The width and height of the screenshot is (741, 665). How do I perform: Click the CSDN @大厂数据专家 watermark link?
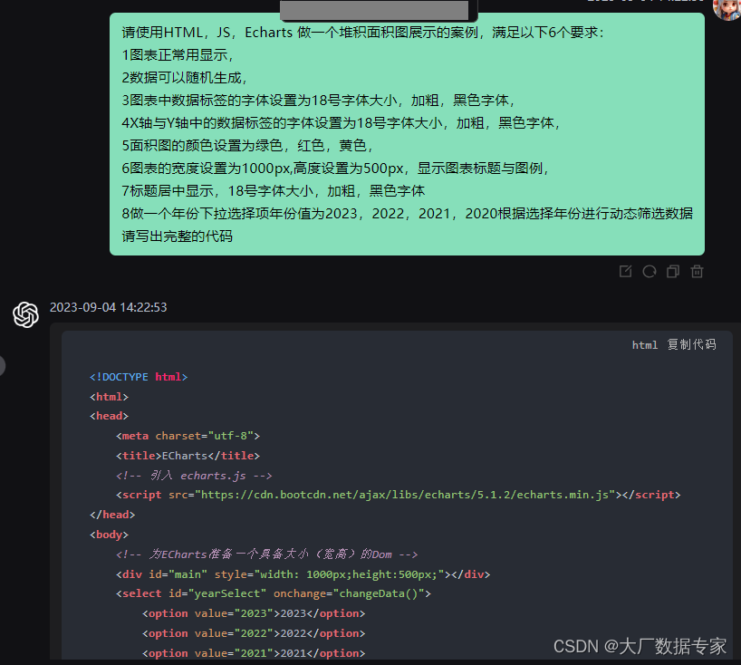pyautogui.click(x=640, y=646)
